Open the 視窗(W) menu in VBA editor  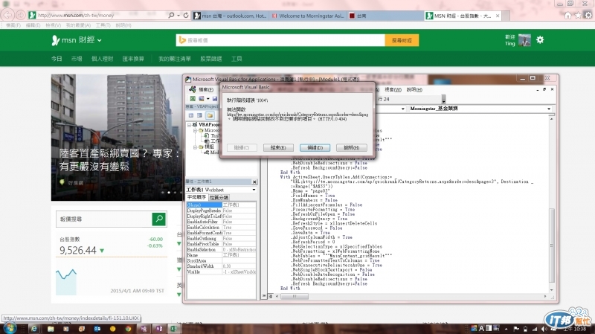[393, 89]
